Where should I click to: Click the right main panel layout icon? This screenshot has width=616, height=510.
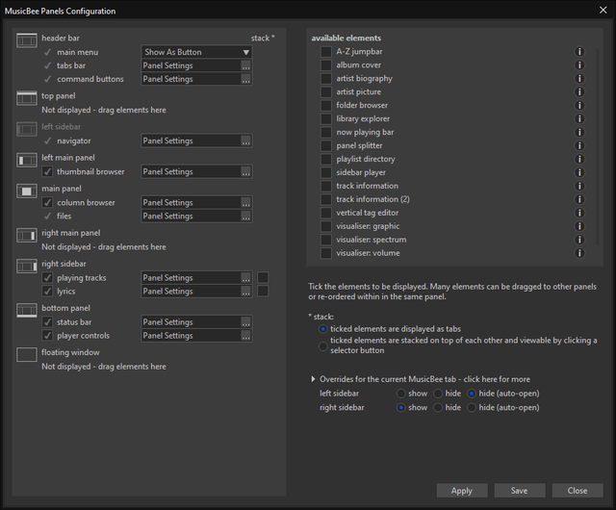pyautogui.click(x=27, y=236)
